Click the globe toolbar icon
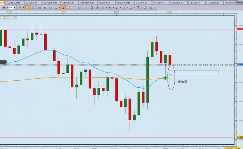243x149 pixels. tap(79, 7)
